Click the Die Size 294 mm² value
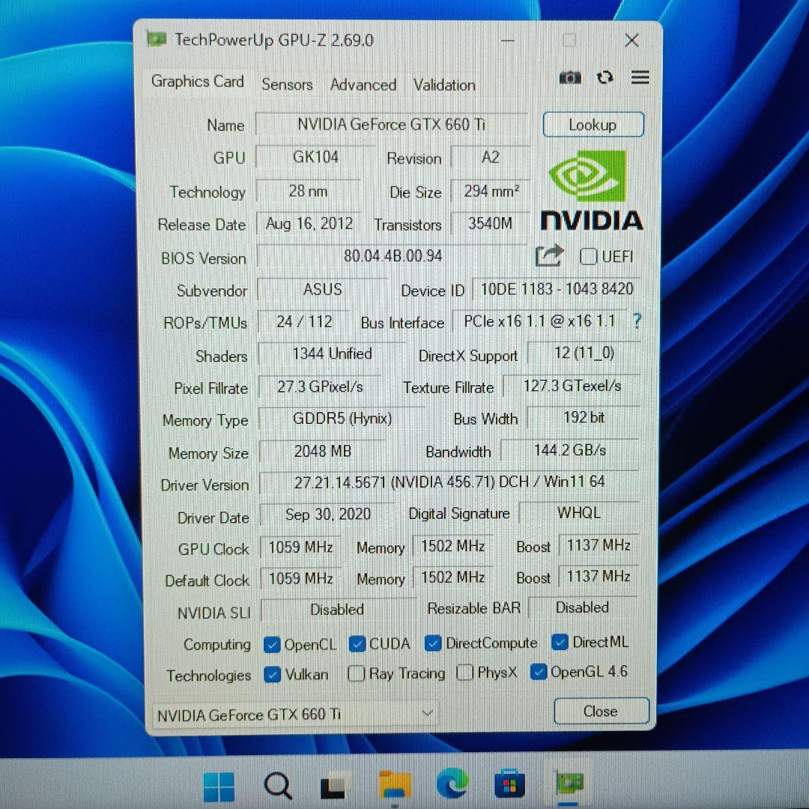 491,191
